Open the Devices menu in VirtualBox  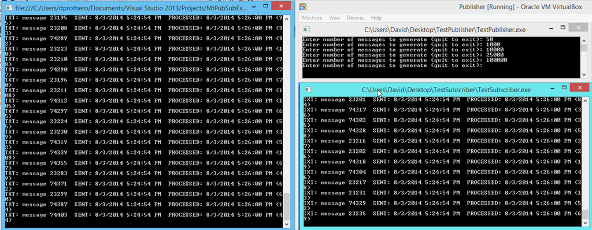[x=356, y=18]
